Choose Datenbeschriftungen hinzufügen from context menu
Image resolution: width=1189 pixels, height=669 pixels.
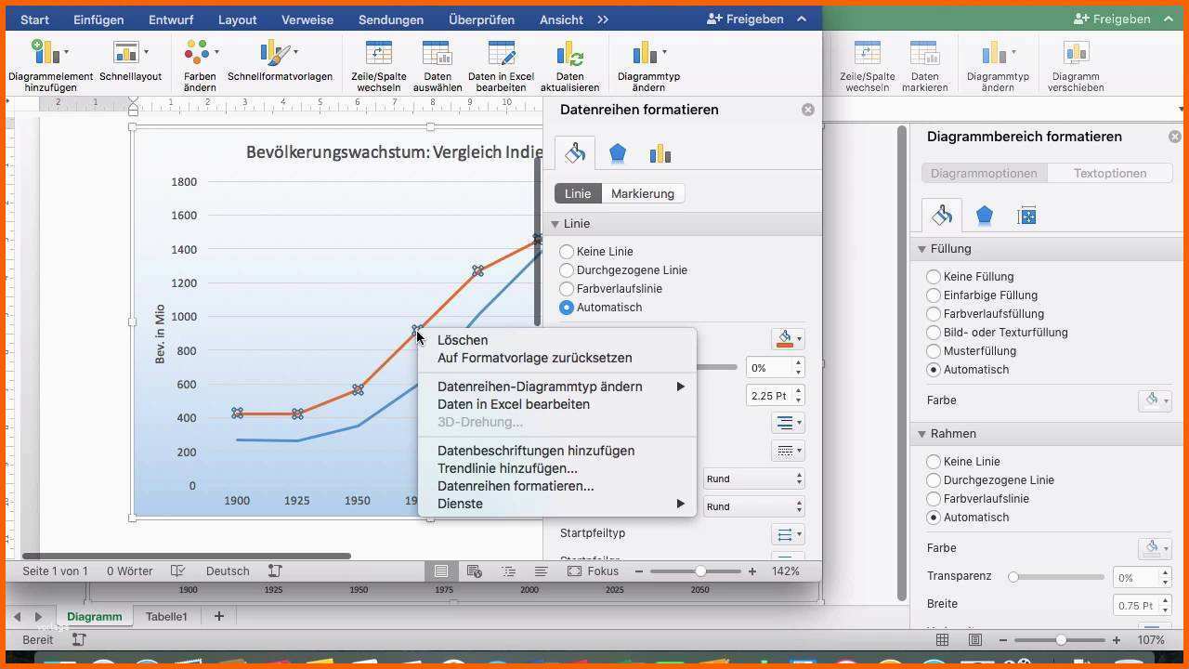(x=536, y=451)
